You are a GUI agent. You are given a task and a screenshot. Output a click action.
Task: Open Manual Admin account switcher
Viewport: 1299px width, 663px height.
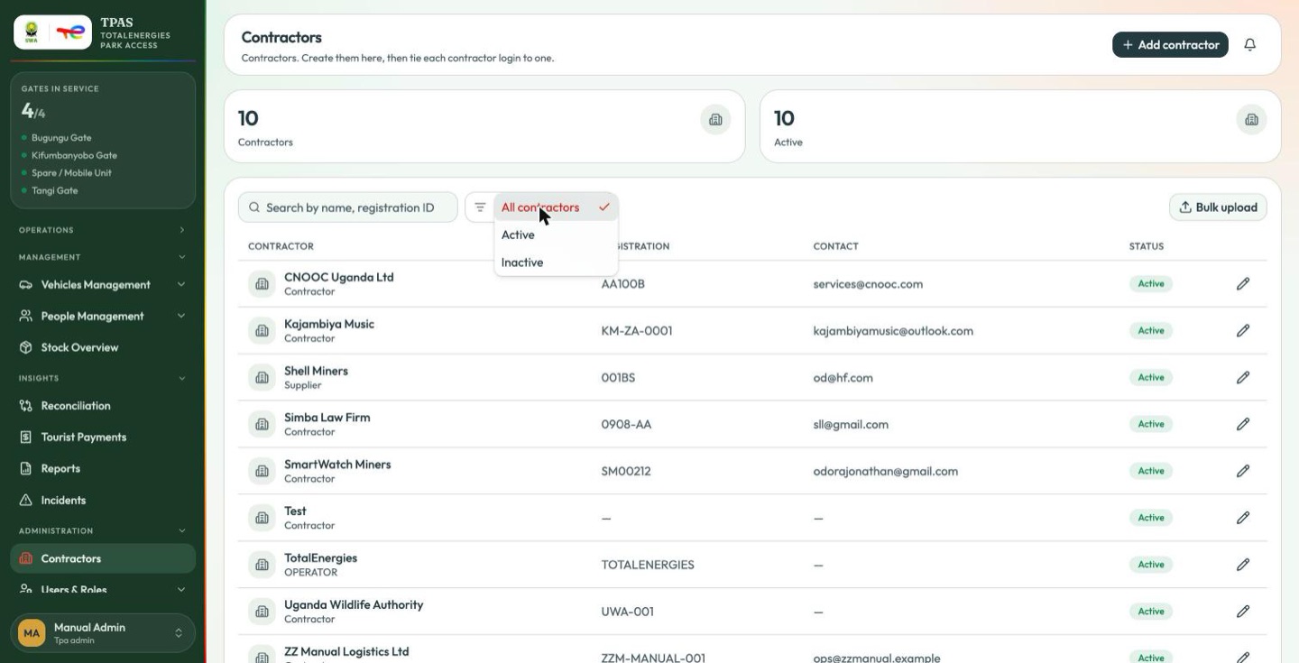tap(103, 633)
